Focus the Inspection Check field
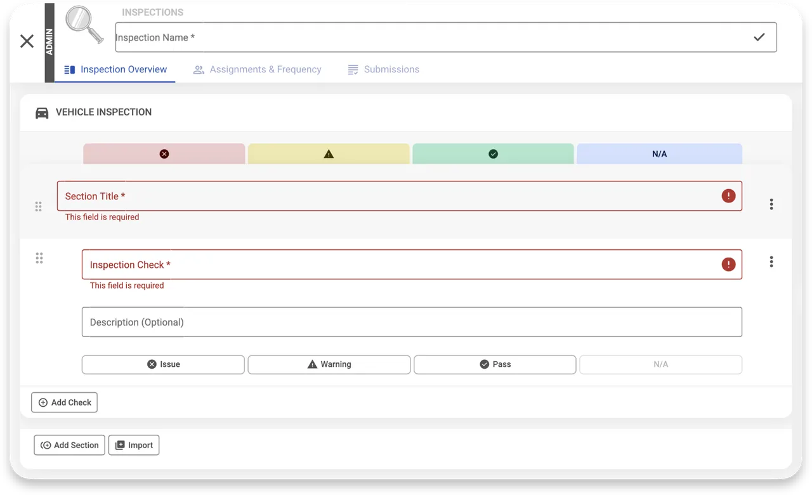This screenshot has height=495, width=812. coord(412,264)
